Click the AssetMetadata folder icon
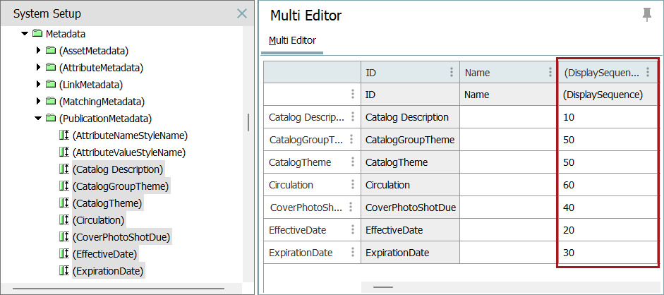 click(x=51, y=51)
